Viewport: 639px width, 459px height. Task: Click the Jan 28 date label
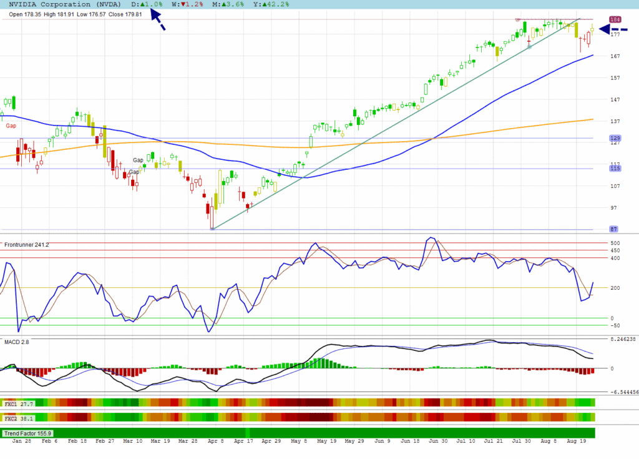(x=22, y=441)
